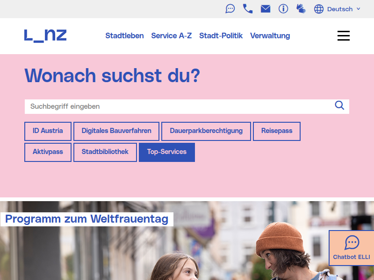
Task: Open the Stadtleben menu item
Action: coord(124,35)
